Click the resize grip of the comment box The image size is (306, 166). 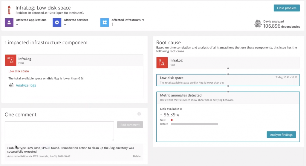coord(113,140)
